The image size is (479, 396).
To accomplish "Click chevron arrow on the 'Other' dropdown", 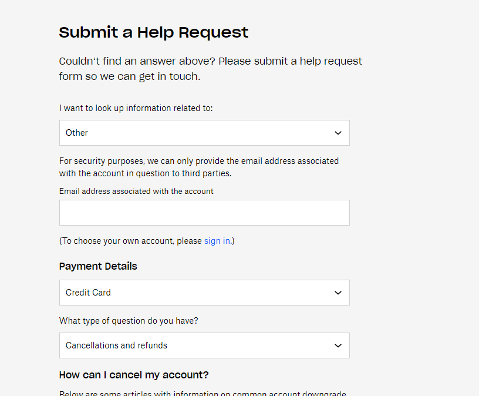I will coord(338,133).
